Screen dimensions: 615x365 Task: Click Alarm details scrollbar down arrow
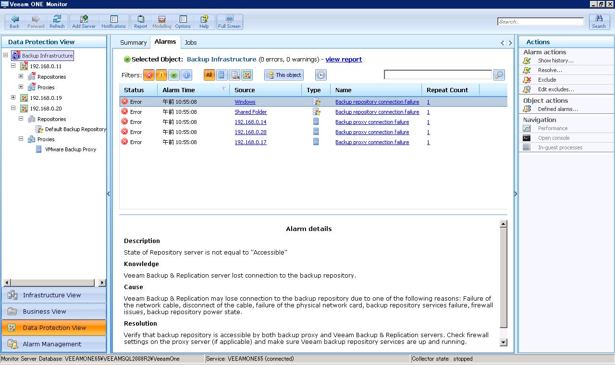tap(504, 342)
